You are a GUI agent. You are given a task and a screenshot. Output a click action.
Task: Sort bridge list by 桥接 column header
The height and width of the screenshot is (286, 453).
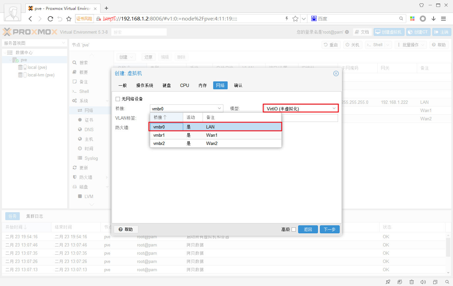click(166, 117)
